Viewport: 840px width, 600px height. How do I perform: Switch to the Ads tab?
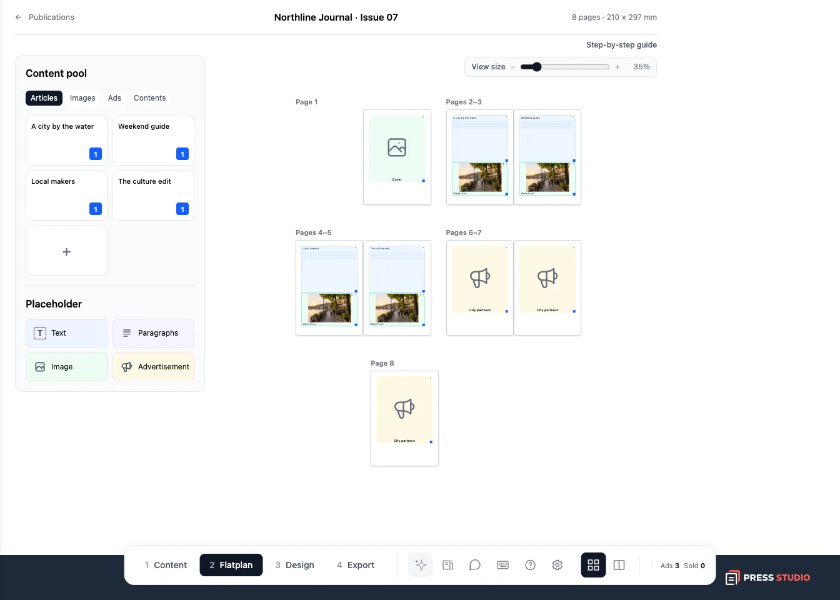tap(114, 98)
